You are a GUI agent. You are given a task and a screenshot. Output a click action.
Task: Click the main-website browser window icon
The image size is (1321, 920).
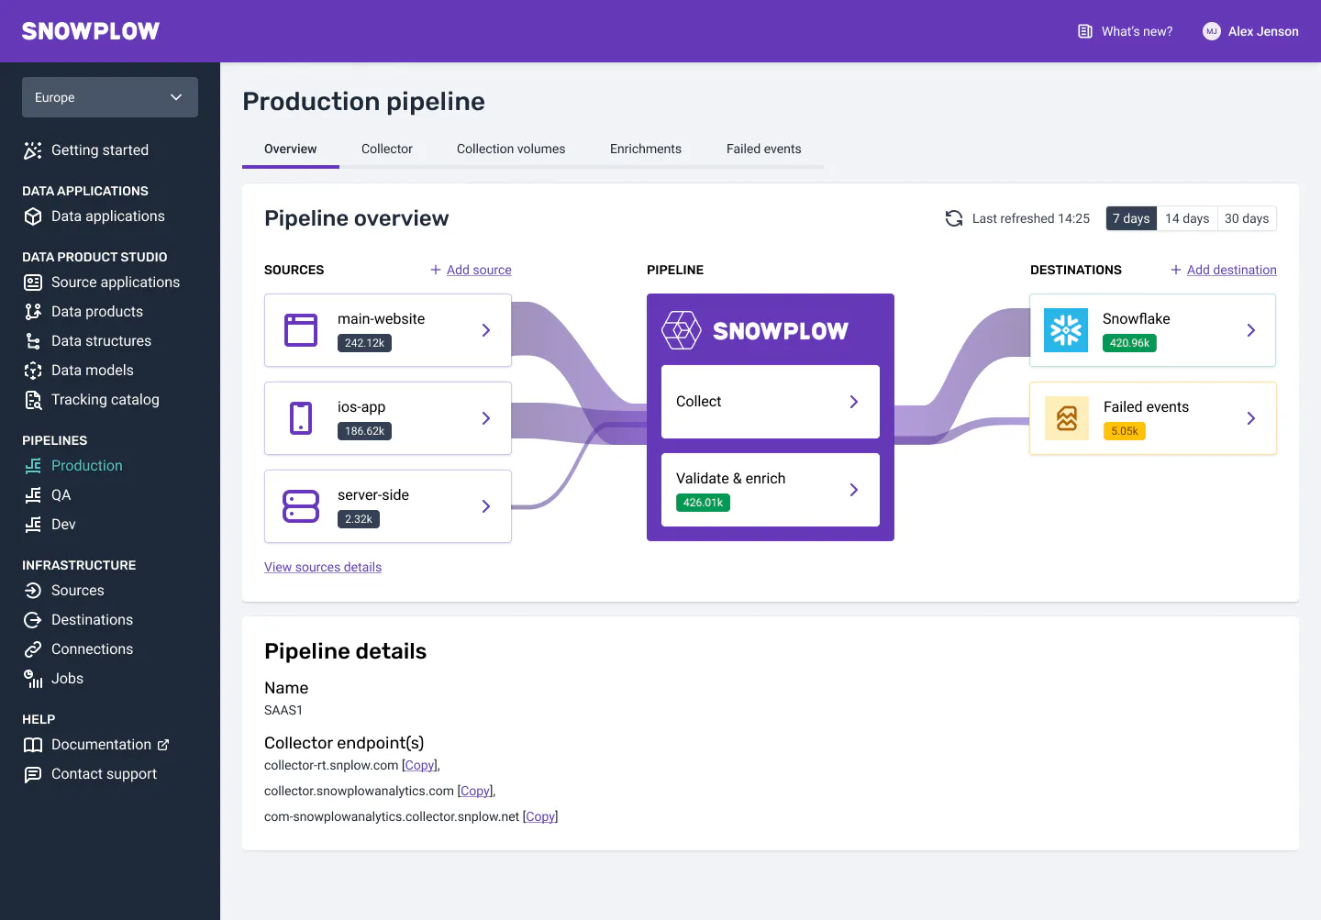[x=301, y=330]
